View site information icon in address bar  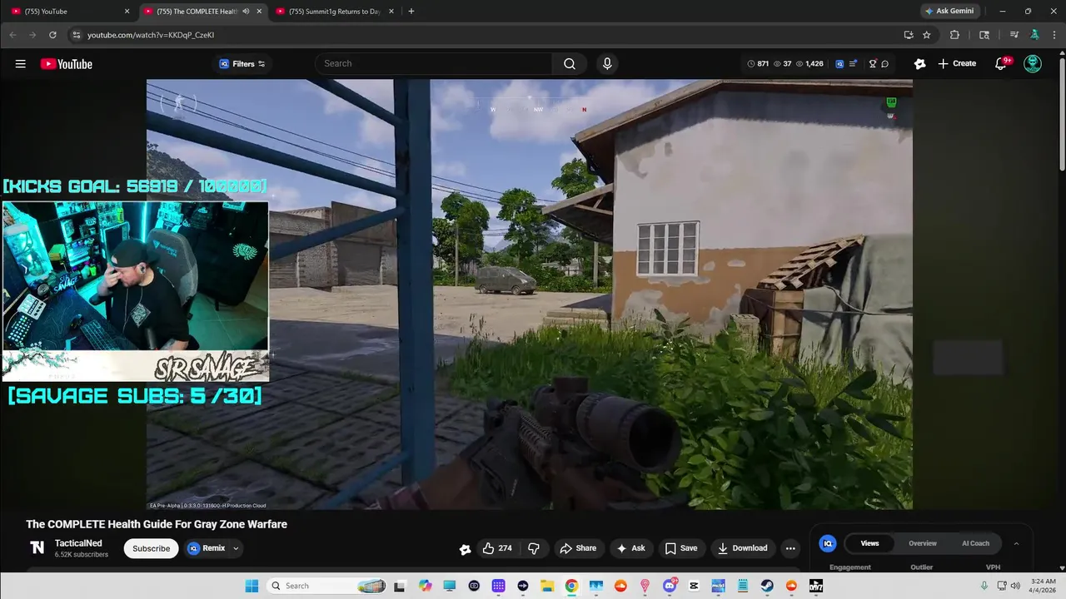76,35
